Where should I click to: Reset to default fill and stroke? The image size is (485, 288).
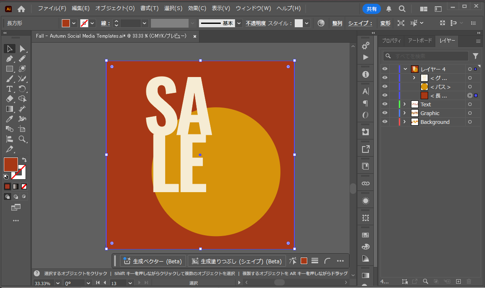pyautogui.click(x=6, y=177)
